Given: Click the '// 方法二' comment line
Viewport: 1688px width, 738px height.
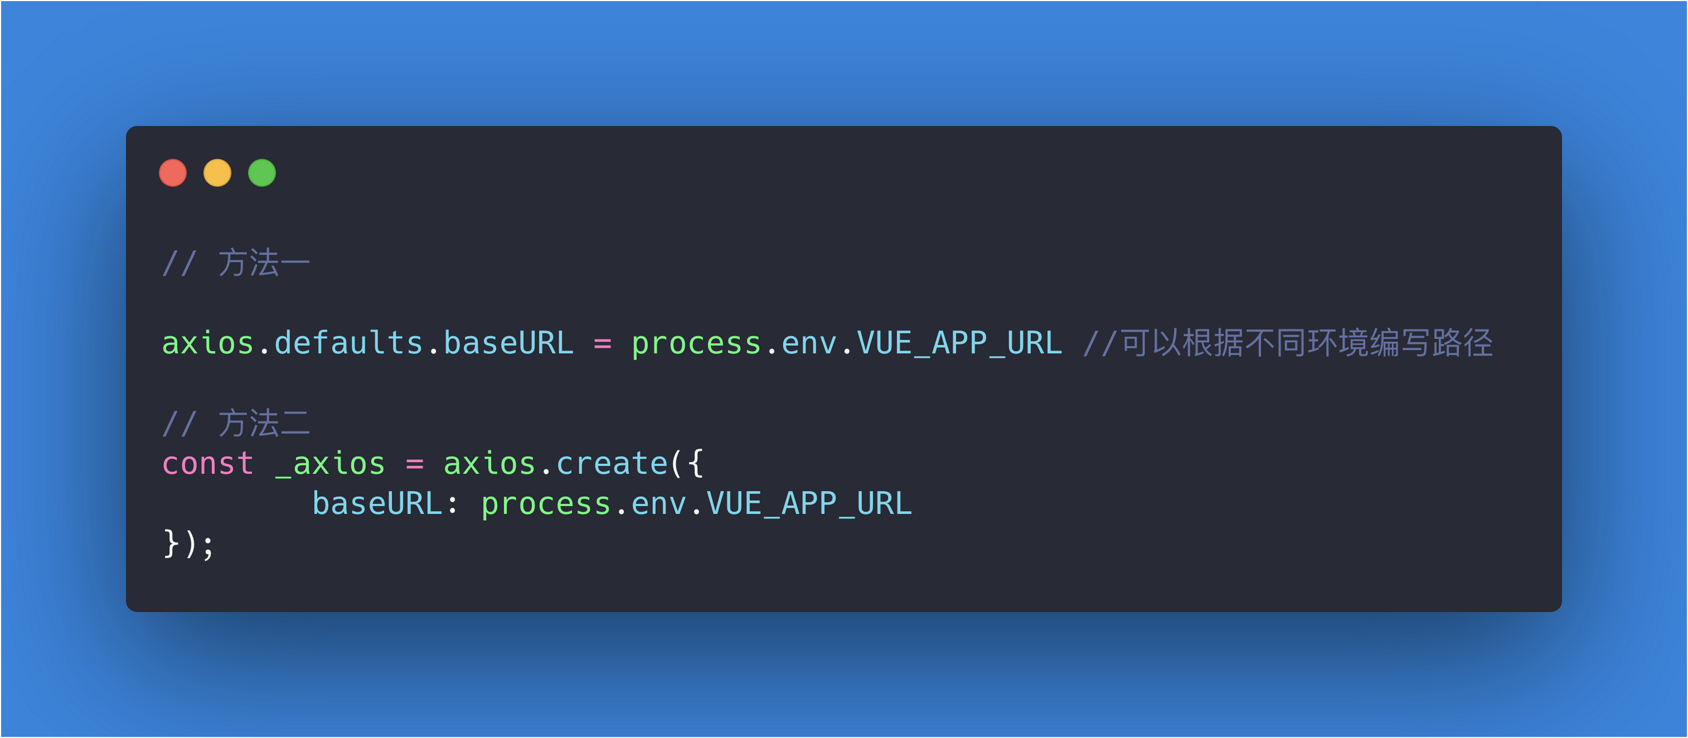Looking at the screenshot, I should pyautogui.click(x=236, y=423).
